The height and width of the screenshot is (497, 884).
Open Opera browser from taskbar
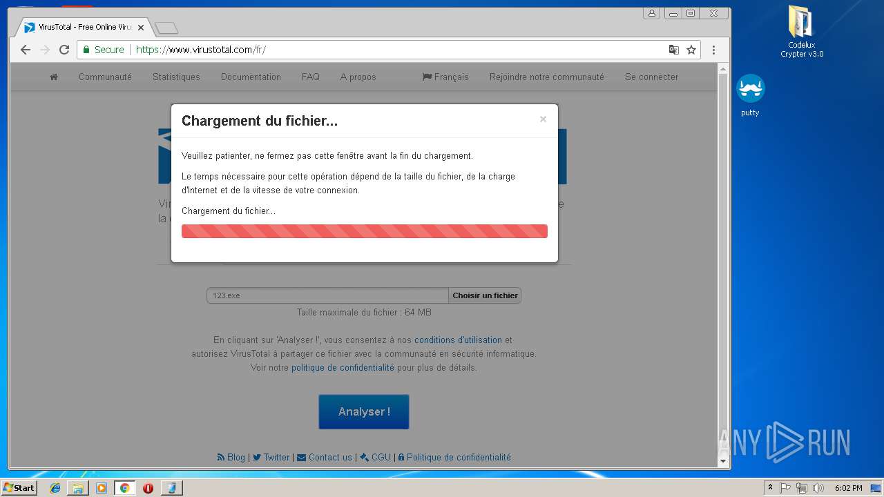coord(148,488)
